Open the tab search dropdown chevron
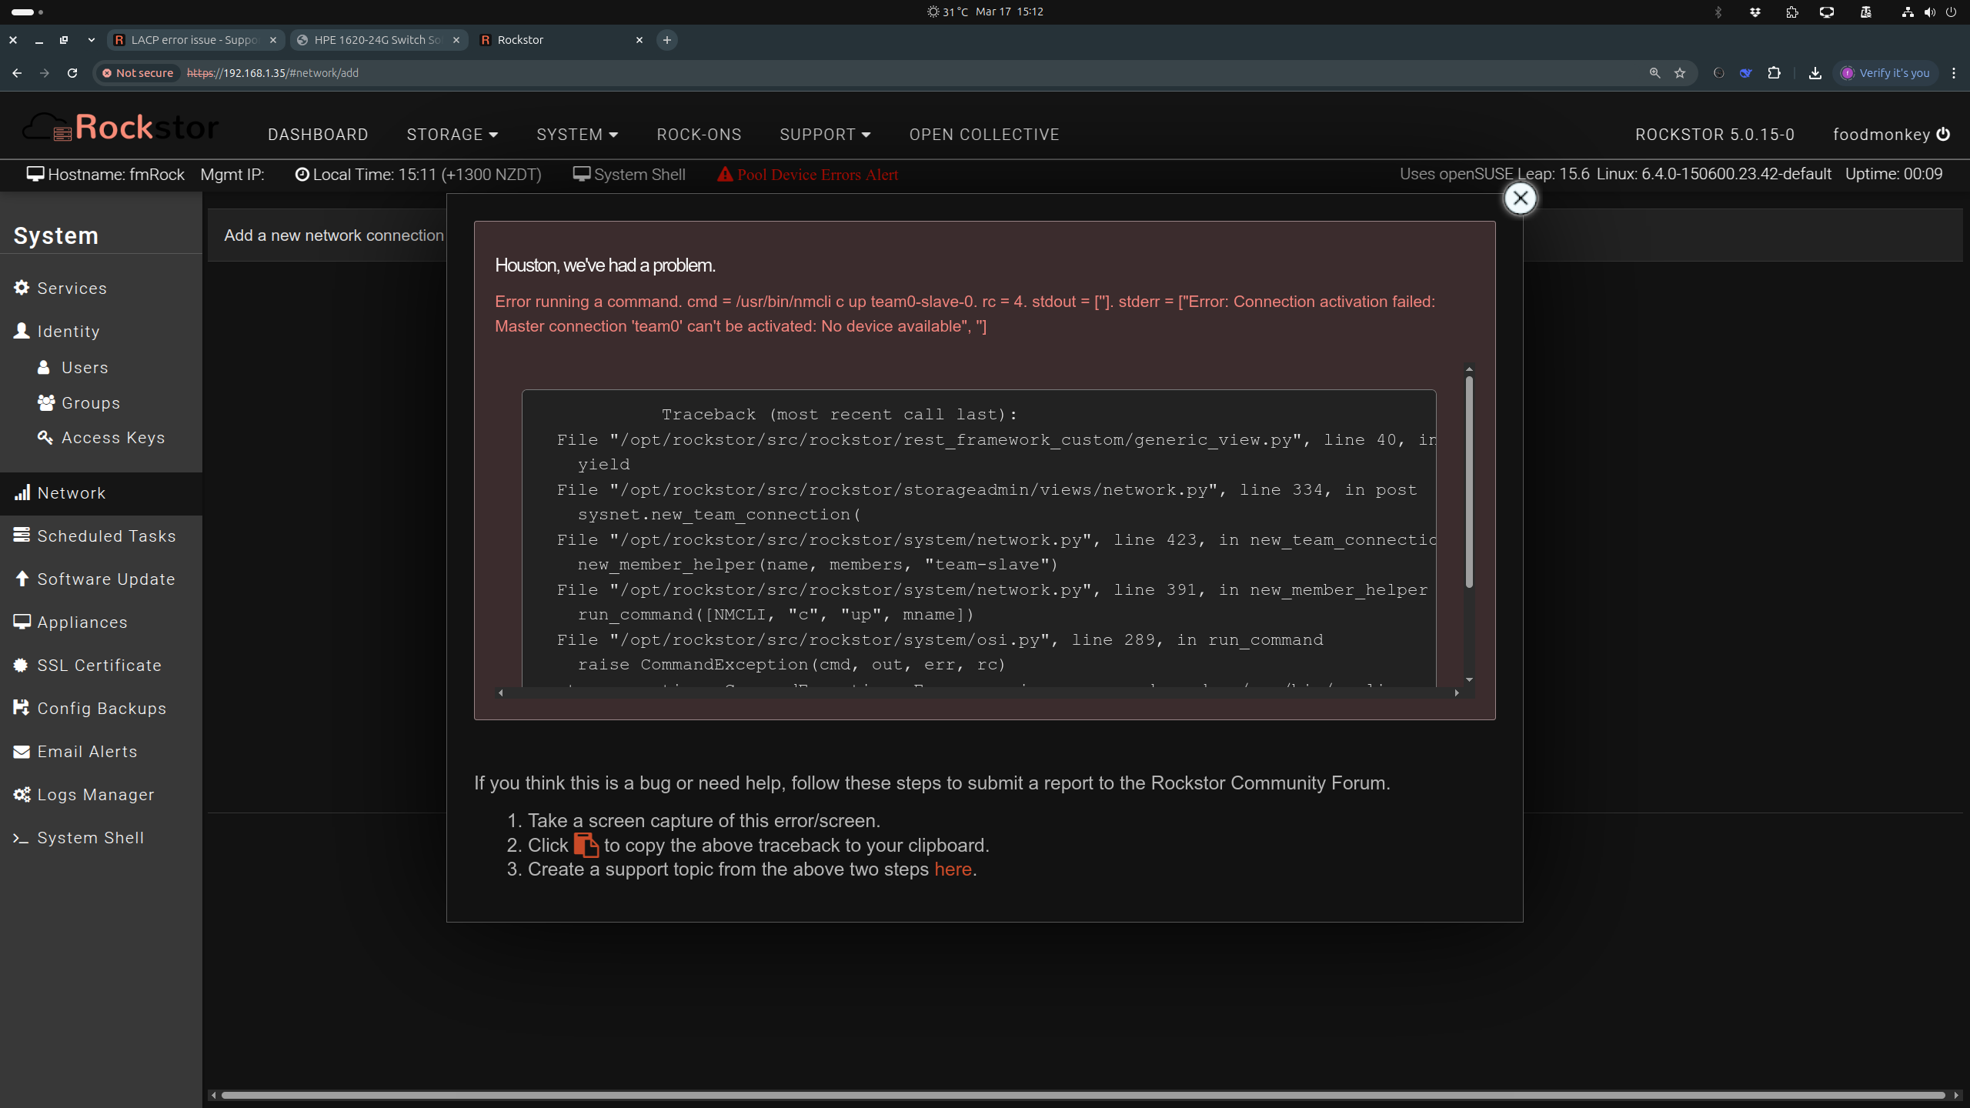Viewport: 1970px width, 1108px height. click(92, 40)
